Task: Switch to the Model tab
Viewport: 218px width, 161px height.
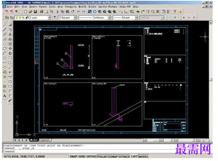Action: 34,140
